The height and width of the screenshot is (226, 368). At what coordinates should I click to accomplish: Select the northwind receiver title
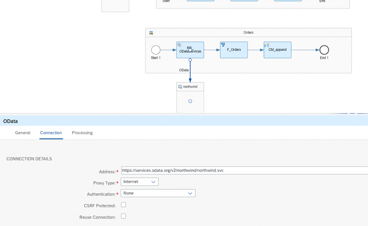pos(190,87)
